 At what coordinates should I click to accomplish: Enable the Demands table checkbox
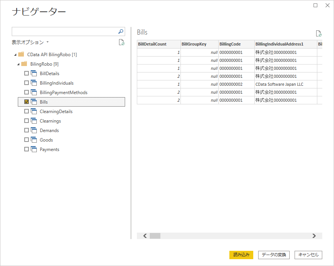click(27, 130)
